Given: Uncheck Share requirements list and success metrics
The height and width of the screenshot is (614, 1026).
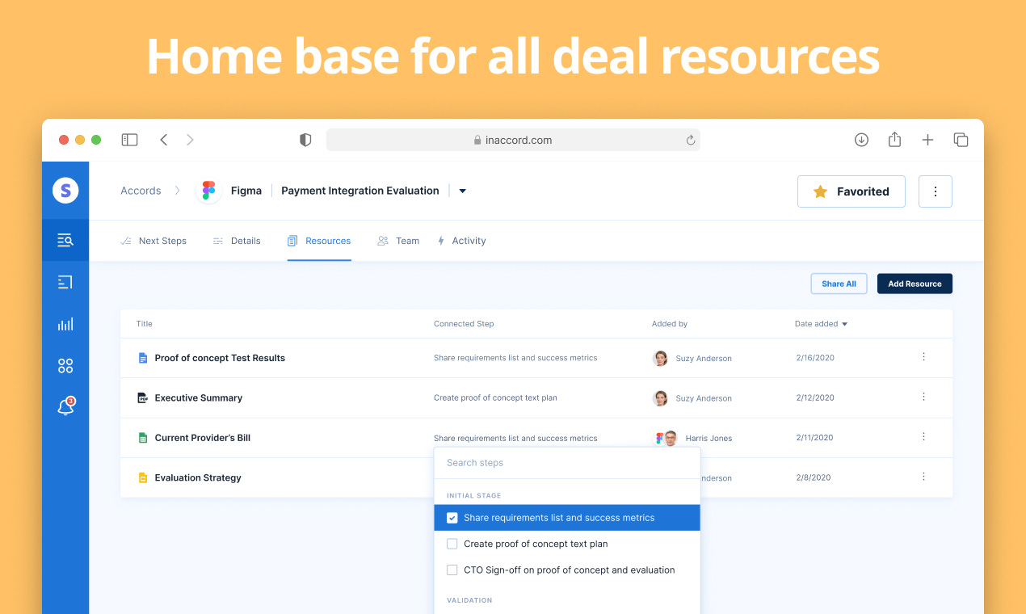Looking at the screenshot, I should tap(452, 518).
